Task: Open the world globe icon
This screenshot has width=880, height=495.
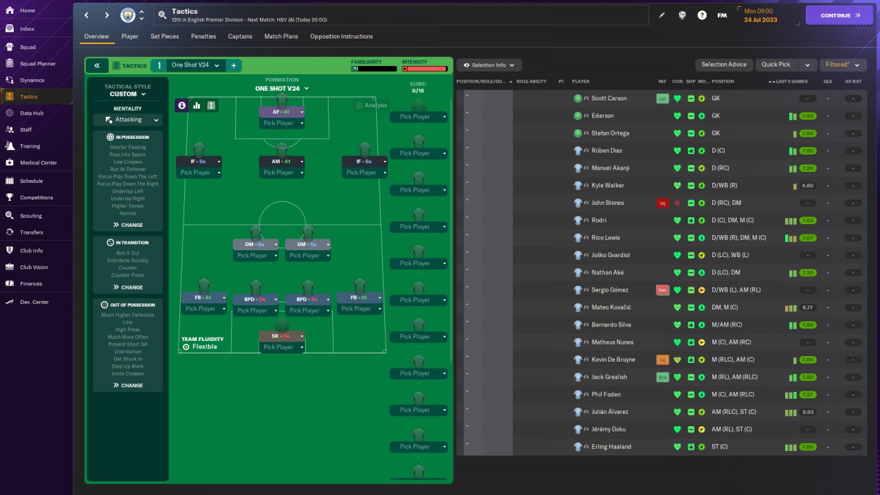Action: pyautogui.click(x=682, y=15)
